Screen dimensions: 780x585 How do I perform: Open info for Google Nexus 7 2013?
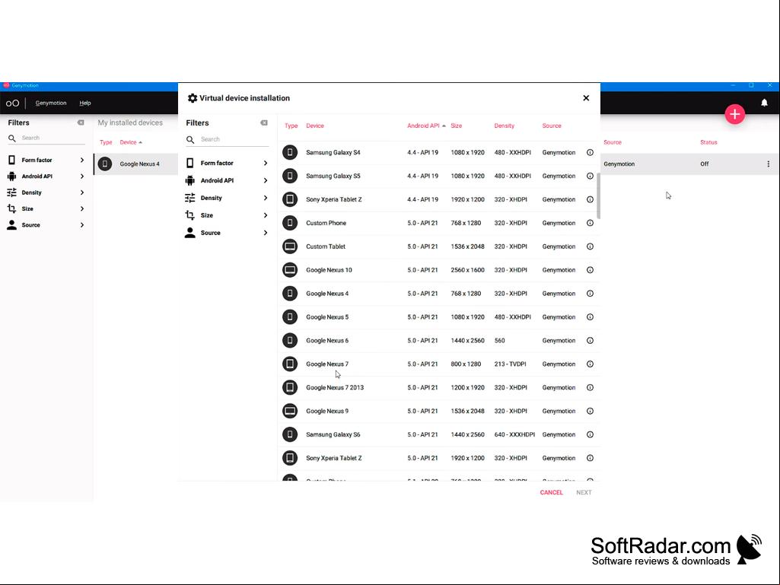pos(590,387)
